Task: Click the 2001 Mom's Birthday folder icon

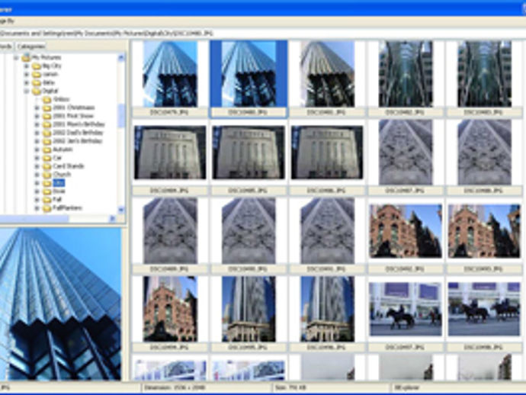Action: [x=47, y=124]
